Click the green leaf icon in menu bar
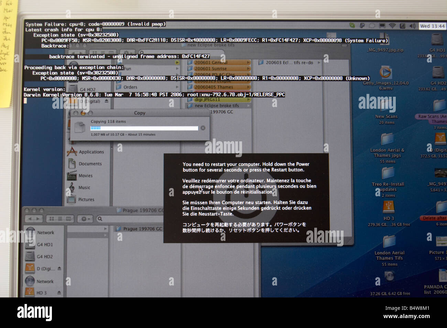Screen dimensions: 447x328 point(352,25)
